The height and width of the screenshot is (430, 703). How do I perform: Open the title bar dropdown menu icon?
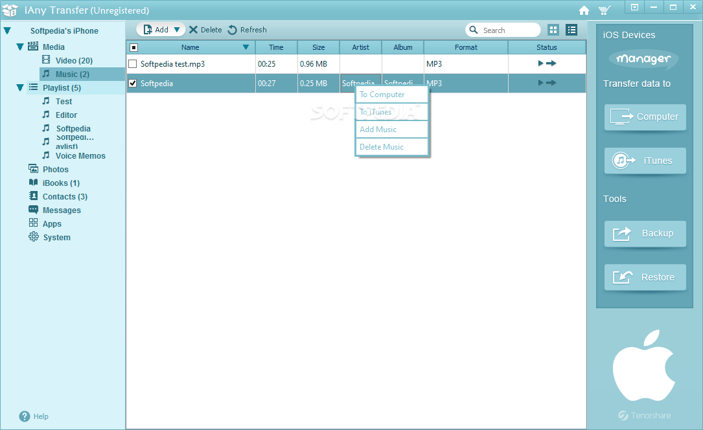point(634,7)
